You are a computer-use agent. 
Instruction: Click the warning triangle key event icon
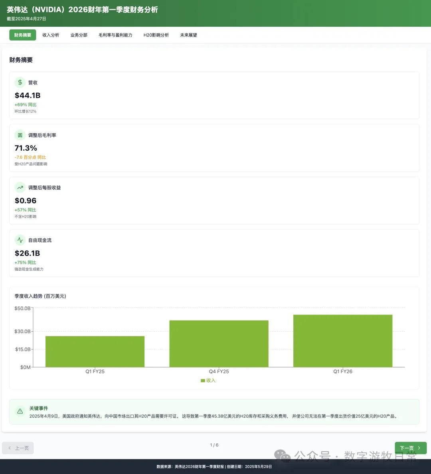pyautogui.click(x=20, y=411)
